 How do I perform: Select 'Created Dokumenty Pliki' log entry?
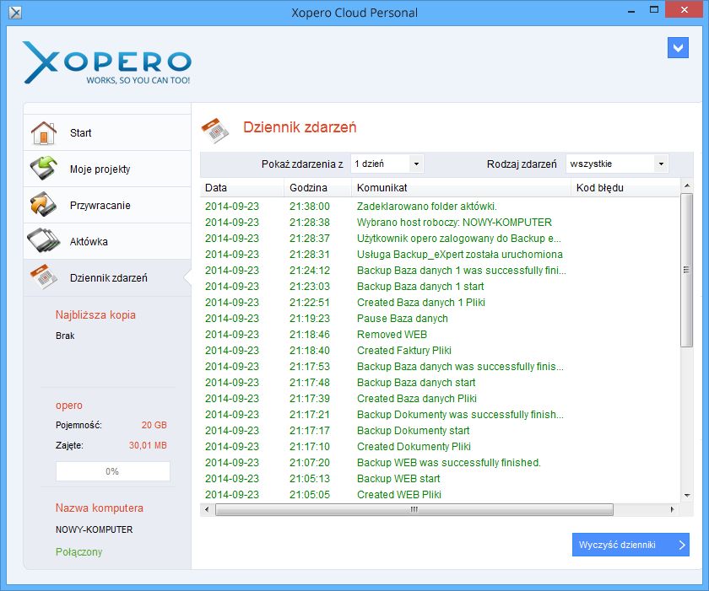[x=440, y=447]
